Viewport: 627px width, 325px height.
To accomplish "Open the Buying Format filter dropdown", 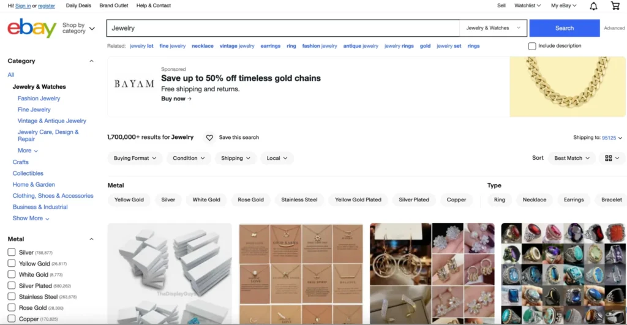I will (x=135, y=159).
